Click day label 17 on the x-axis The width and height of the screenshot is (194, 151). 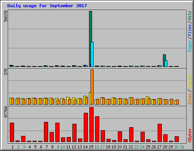102,147
